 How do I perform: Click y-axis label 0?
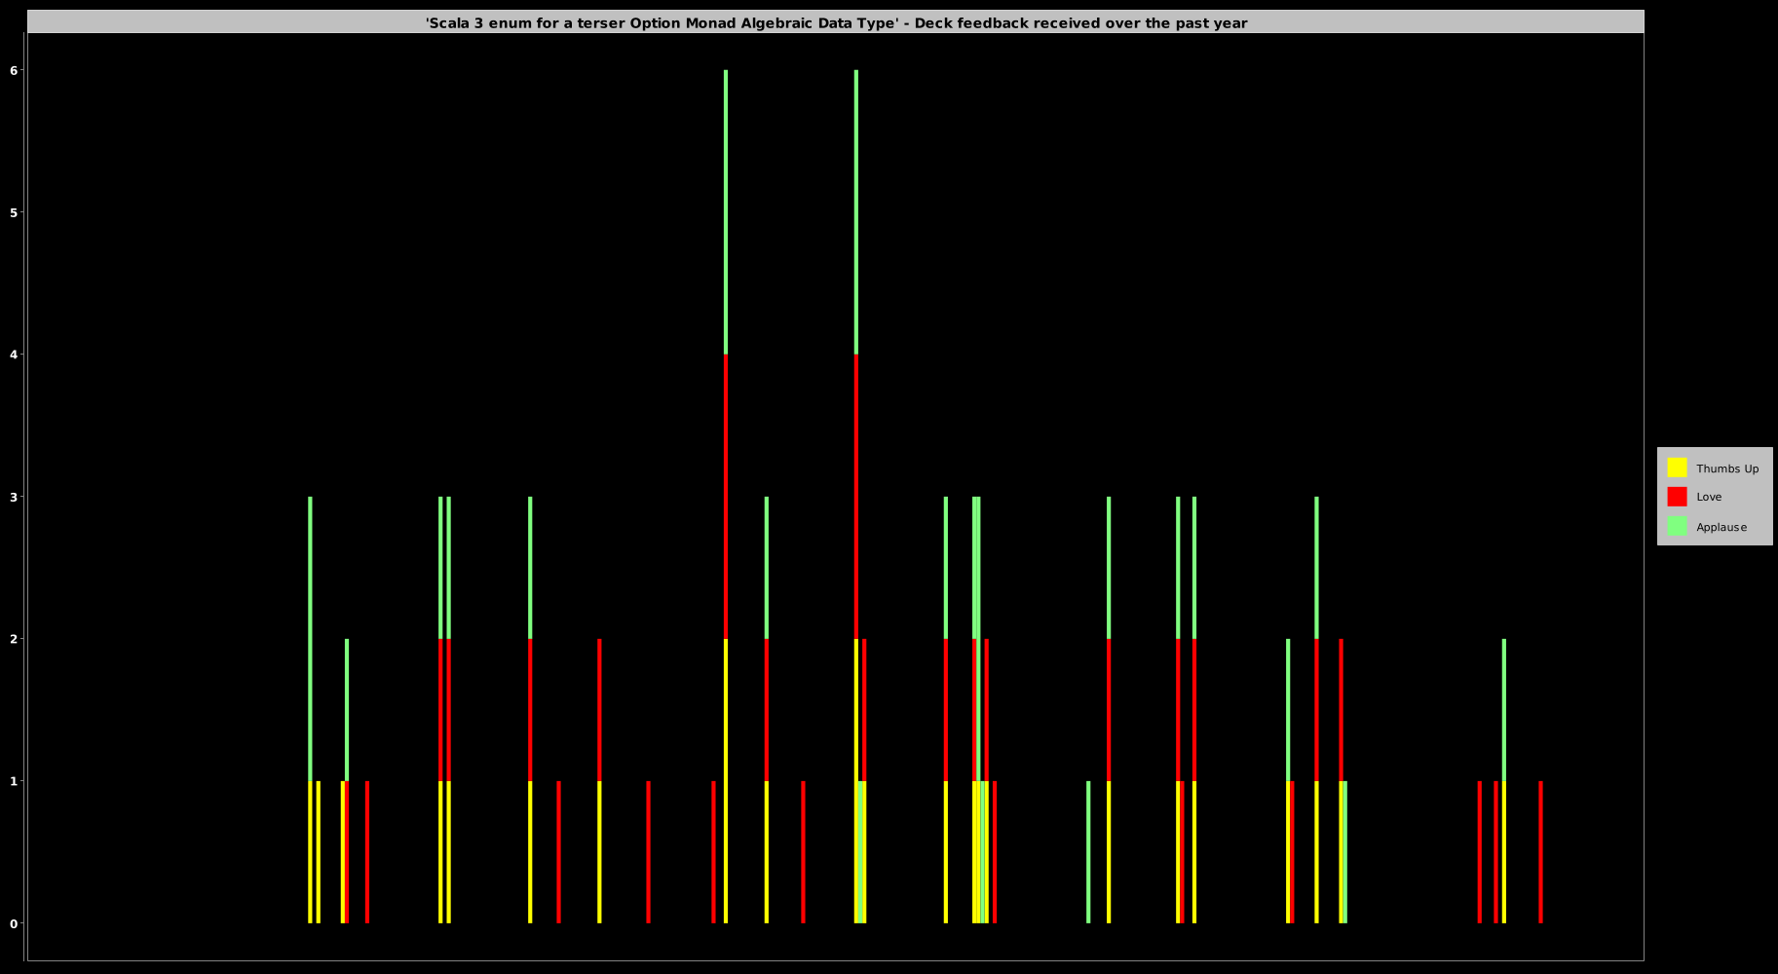pyautogui.click(x=15, y=923)
